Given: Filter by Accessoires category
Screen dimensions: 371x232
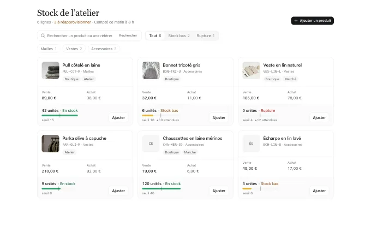Looking at the screenshot, I should pyautogui.click(x=104, y=49).
